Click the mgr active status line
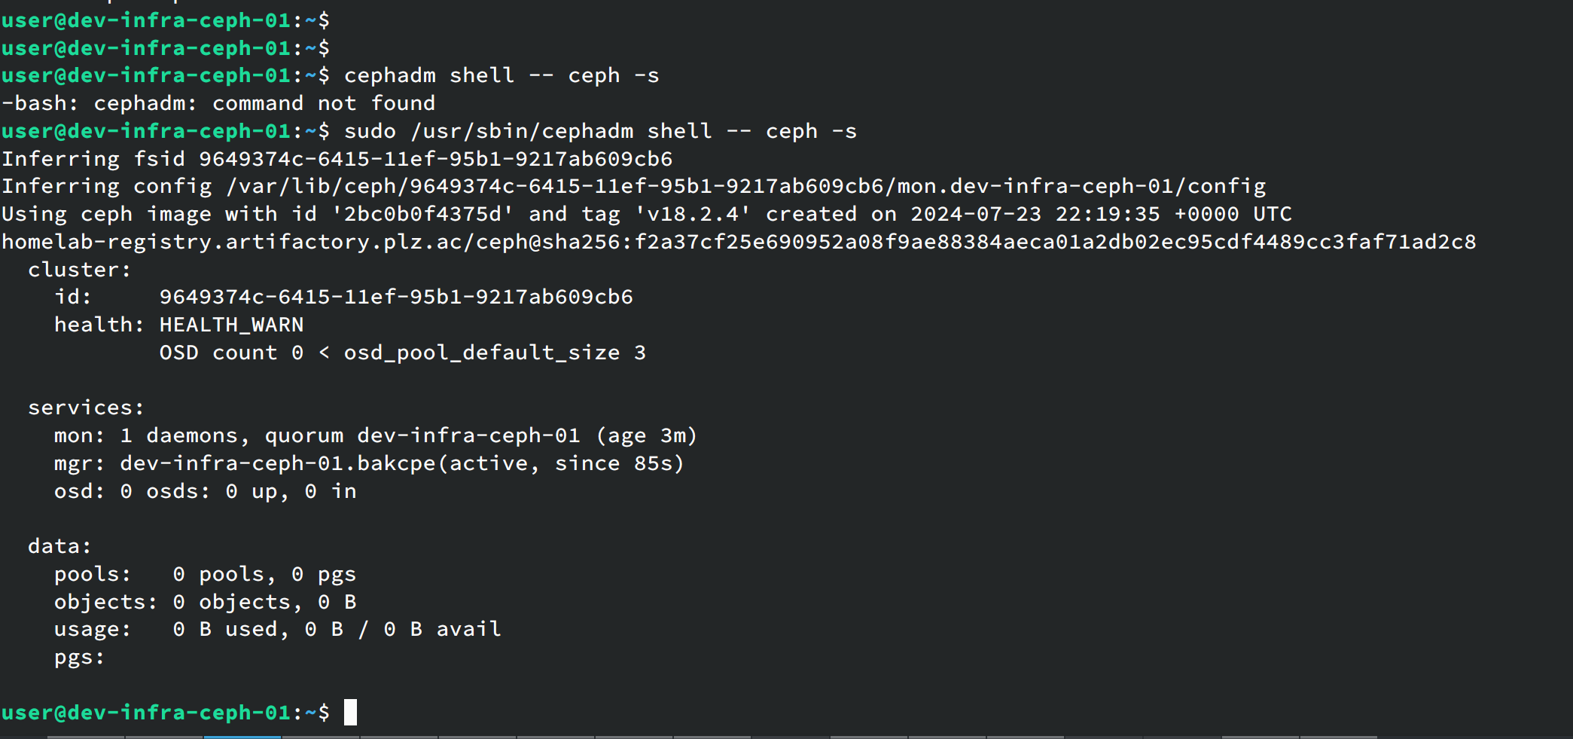The height and width of the screenshot is (739, 1573). (x=369, y=463)
